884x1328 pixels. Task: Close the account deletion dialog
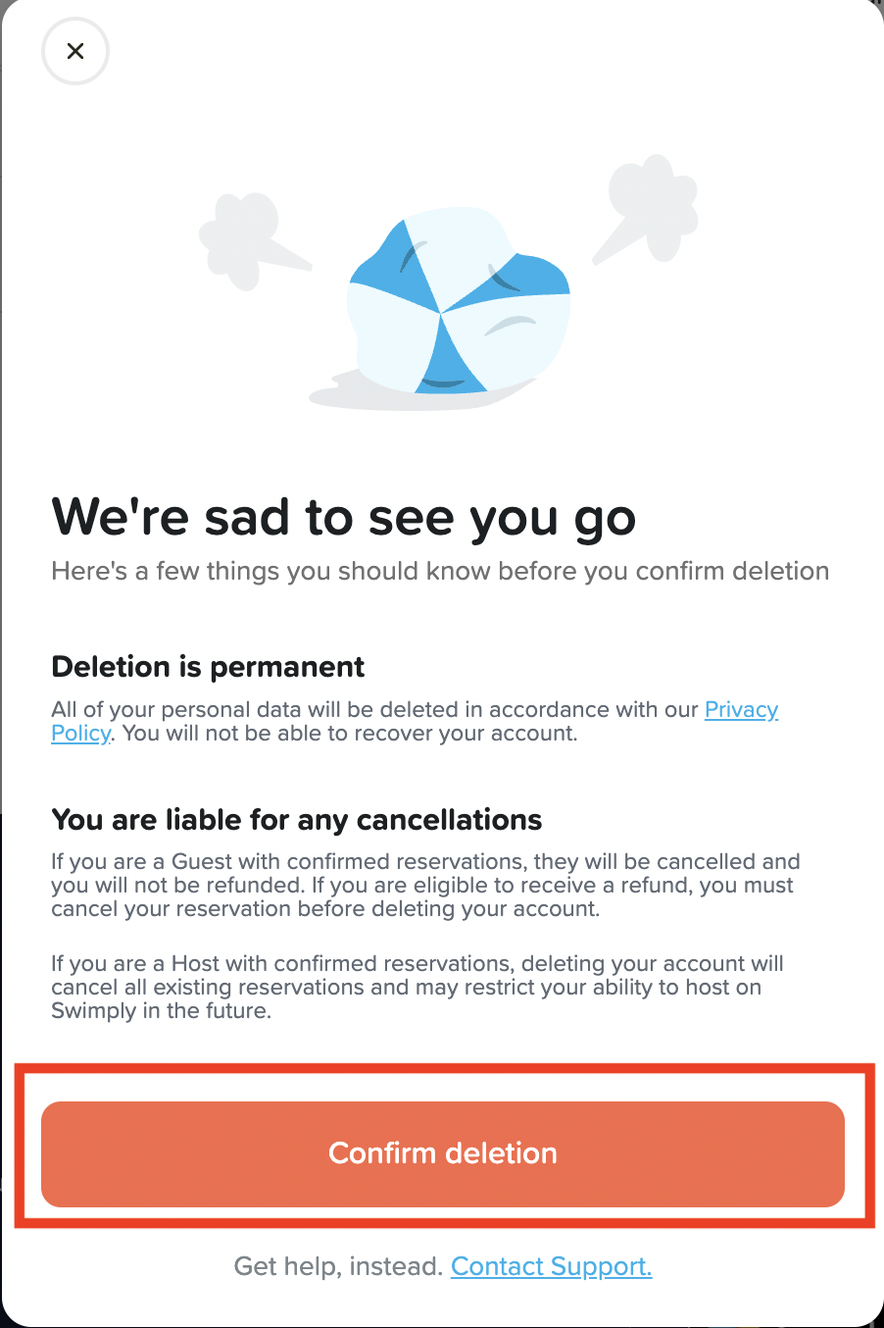tap(75, 51)
